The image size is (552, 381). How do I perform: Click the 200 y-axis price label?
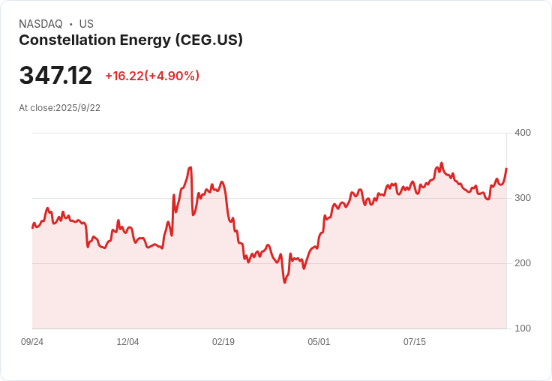coord(523,263)
